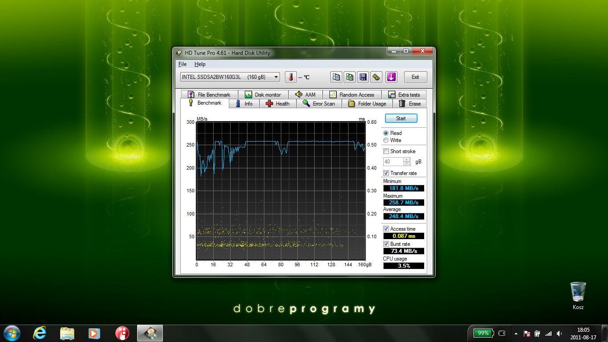Click the CPU usage value 3.5%
Viewport: 608px width, 342px height.
pos(404,266)
